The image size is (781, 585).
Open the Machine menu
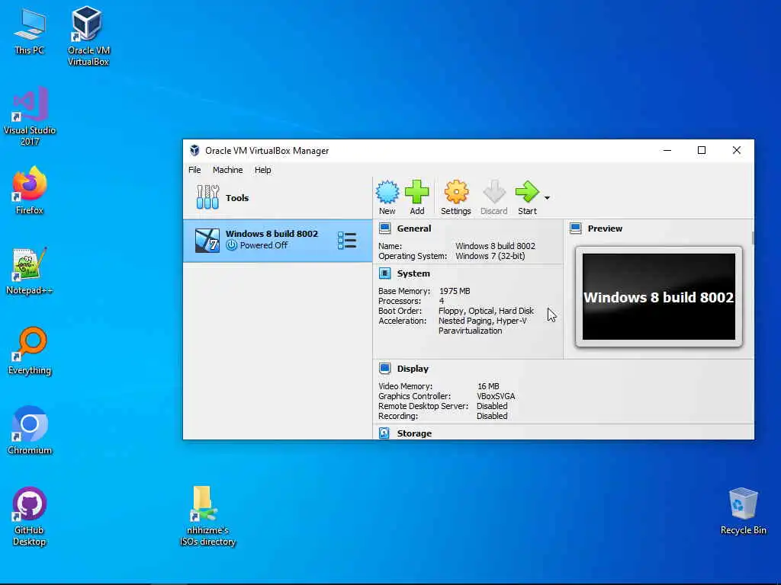tap(227, 170)
